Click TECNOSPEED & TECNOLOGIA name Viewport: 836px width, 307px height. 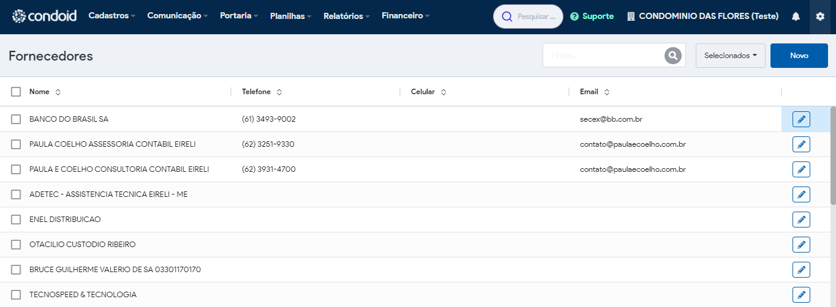83,295
